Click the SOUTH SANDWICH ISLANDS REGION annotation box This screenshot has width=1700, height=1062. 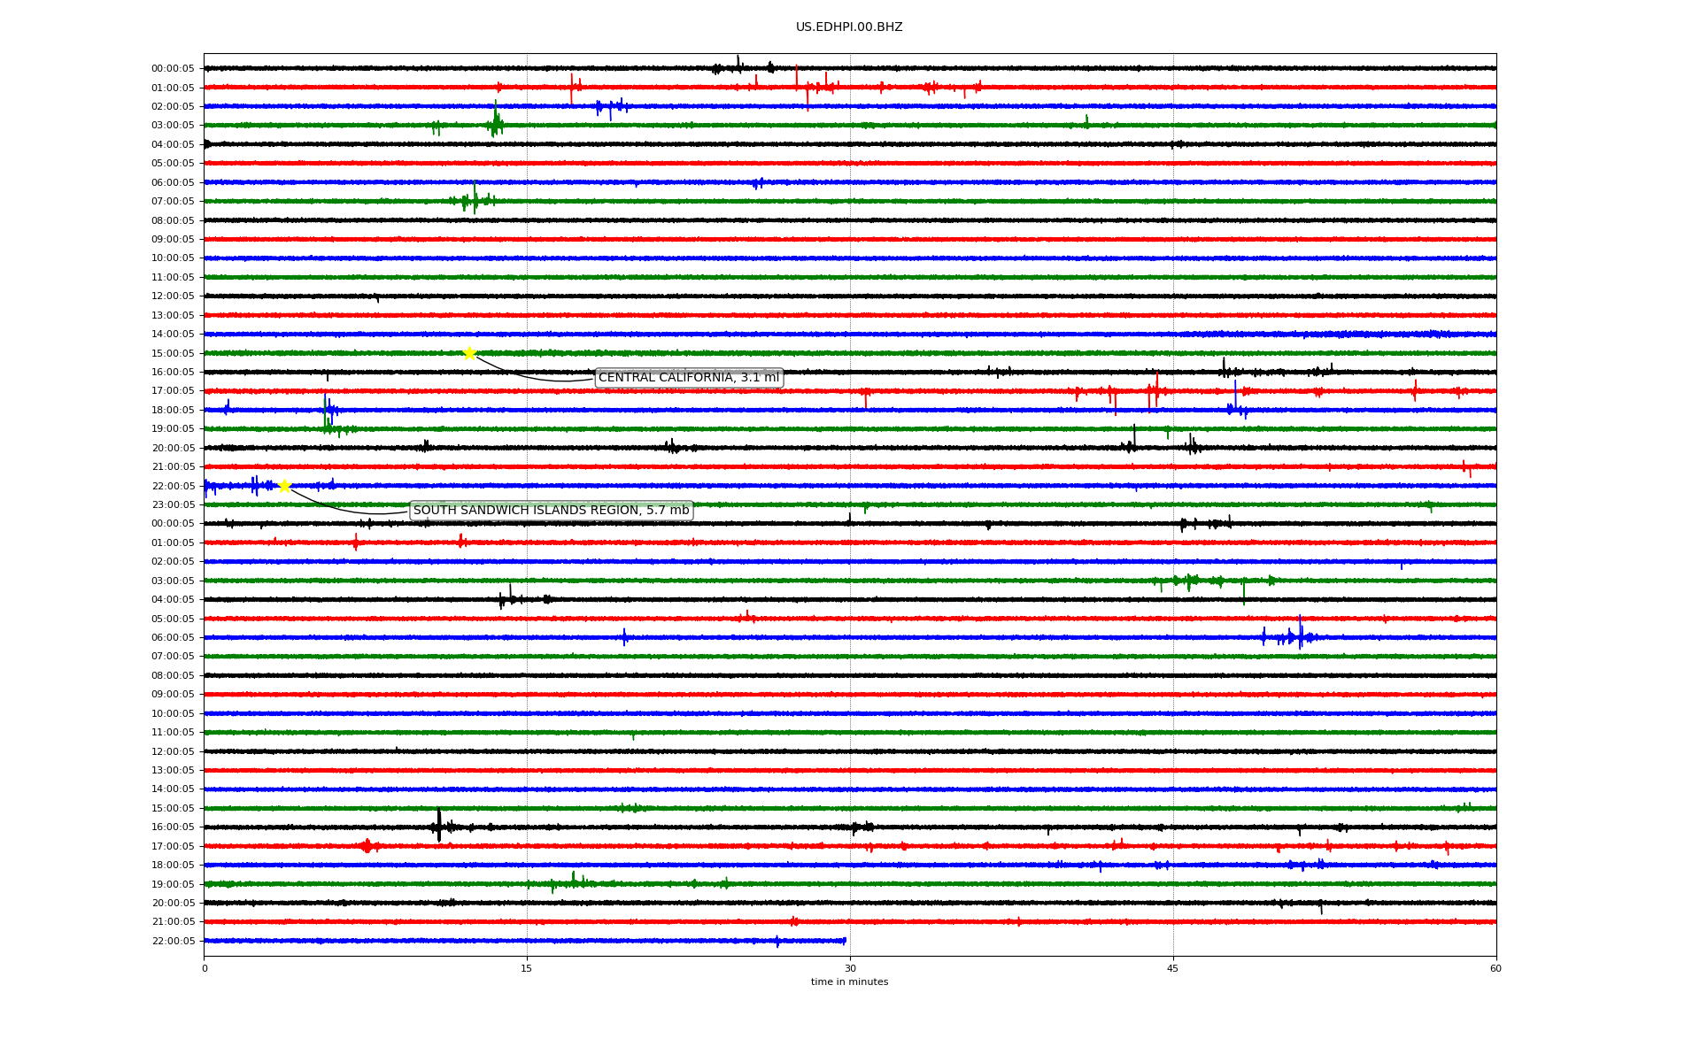click(x=551, y=511)
